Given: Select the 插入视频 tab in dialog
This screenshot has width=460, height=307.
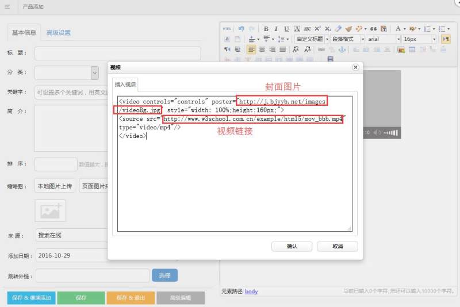Looking at the screenshot, I should (125, 84).
